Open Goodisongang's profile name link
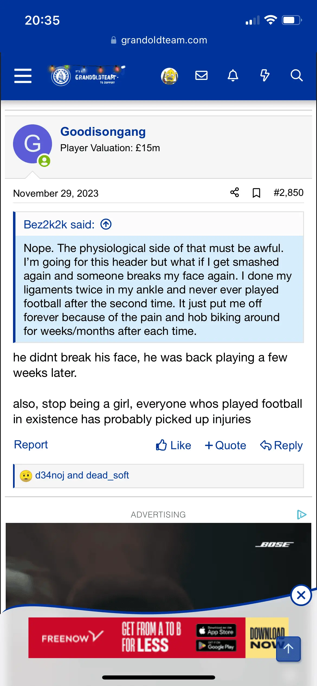Image resolution: width=317 pixels, height=686 pixels. 103,132
